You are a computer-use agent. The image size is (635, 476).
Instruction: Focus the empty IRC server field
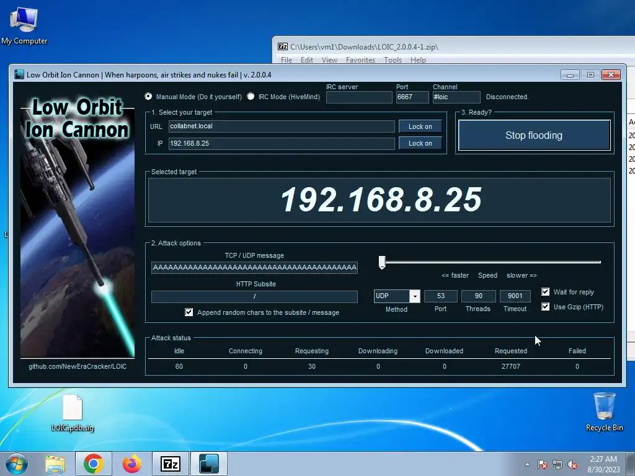pos(359,97)
